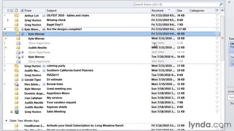
Task: Flag the DJ estimate email
Action: pos(217,80)
